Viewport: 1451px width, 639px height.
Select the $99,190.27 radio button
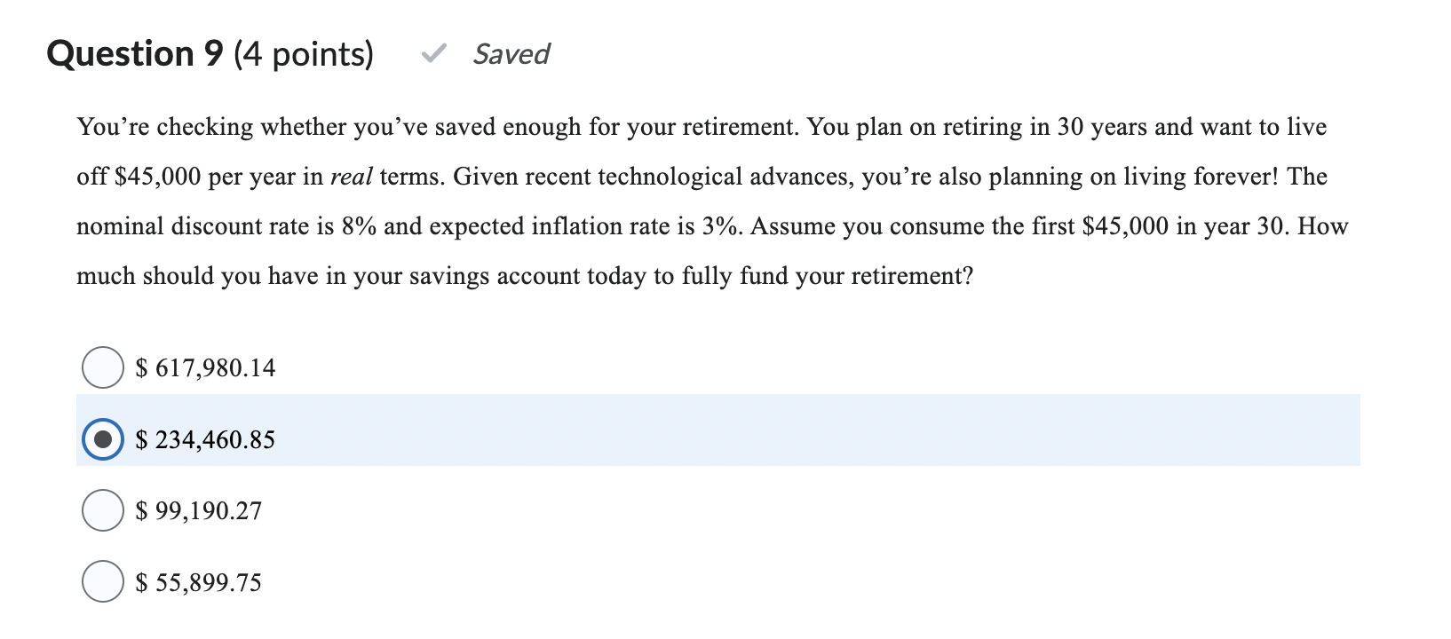(102, 509)
